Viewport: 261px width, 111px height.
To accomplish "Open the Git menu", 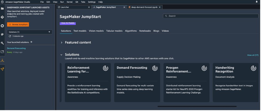I will [x=77, y=2].
